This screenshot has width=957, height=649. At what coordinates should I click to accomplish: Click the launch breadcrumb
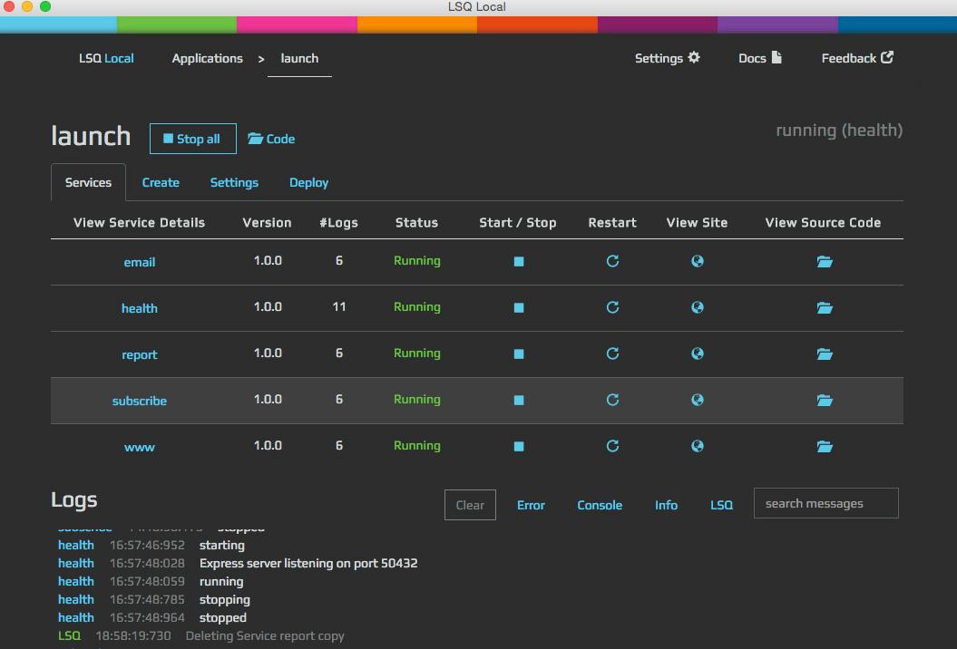(299, 59)
